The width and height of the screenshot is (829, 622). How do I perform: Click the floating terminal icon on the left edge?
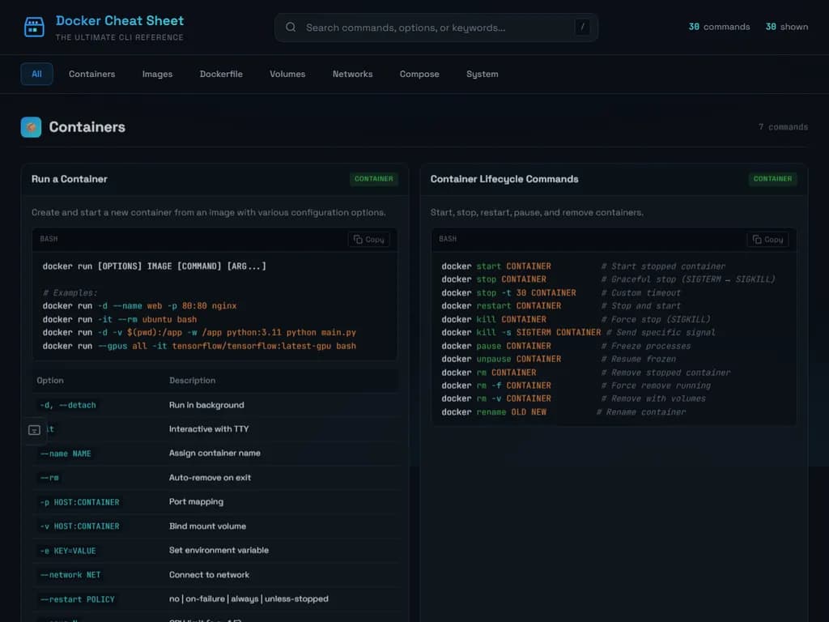(x=35, y=430)
